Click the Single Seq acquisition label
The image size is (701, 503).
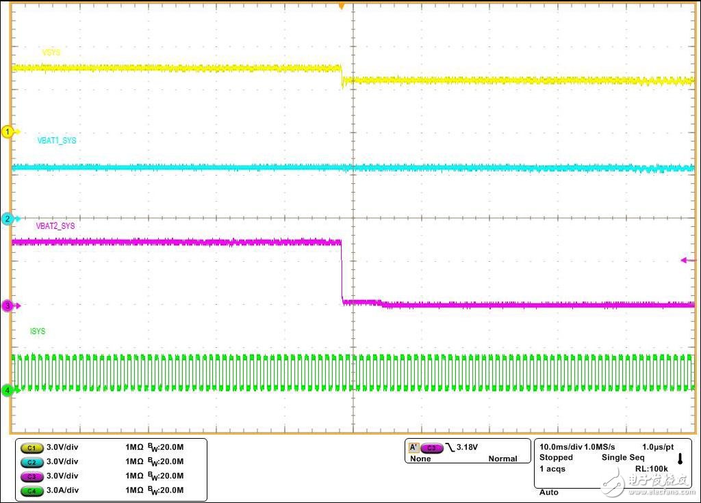(622, 457)
